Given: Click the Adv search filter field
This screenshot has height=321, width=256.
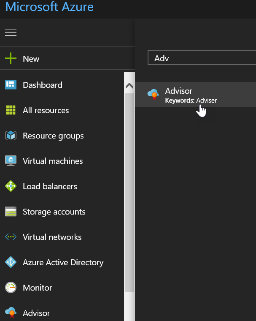Looking at the screenshot, I should coord(202,58).
